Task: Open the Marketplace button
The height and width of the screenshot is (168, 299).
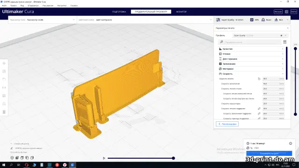Action: (x=278, y=12)
